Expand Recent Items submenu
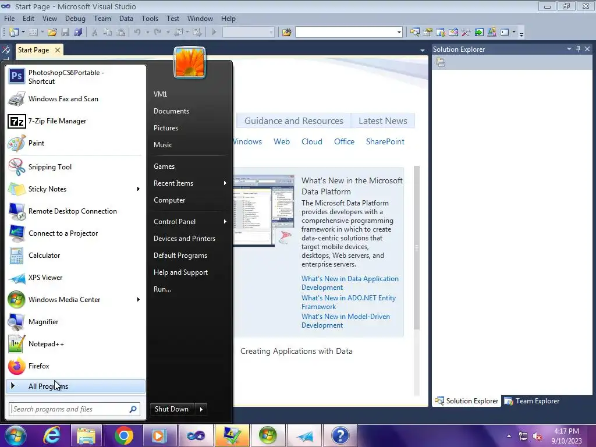Viewport: 596px width, 447px height. point(225,183)
